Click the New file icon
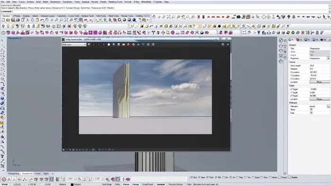The image size is (331, 186). [x=3, y=20]
